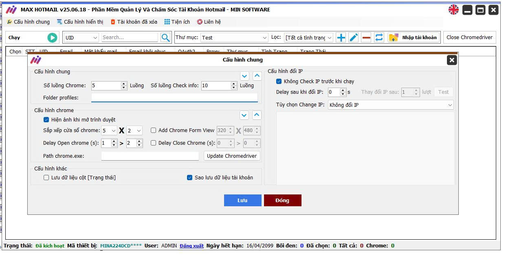This screenshot has width=506, height=256.
Task: Click the blue refresh arrows icon
Action: [x=379, y=38]
